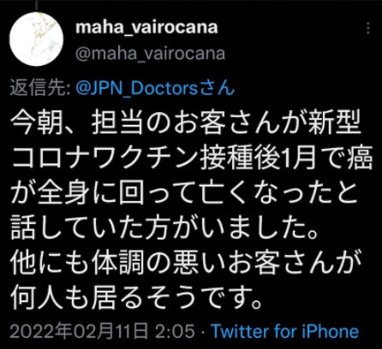Open the gray @maha_vairocana handle
The image size is (382, 349).
pyautogui.click(x=151, y=53)
